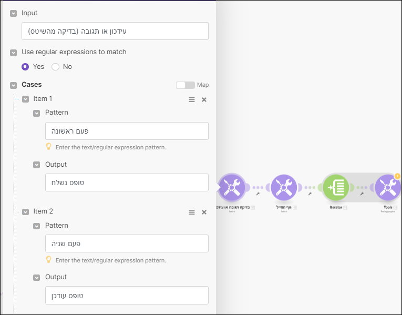402x315 pixels.
Task: Click the Item 2 Output field
Action: click(x=127, y=295)
